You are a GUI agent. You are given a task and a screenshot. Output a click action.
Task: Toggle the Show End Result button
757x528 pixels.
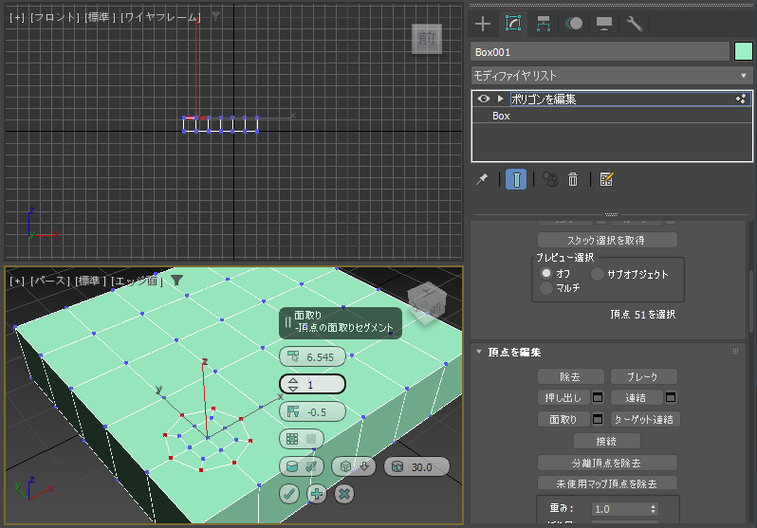pos(516,179)
